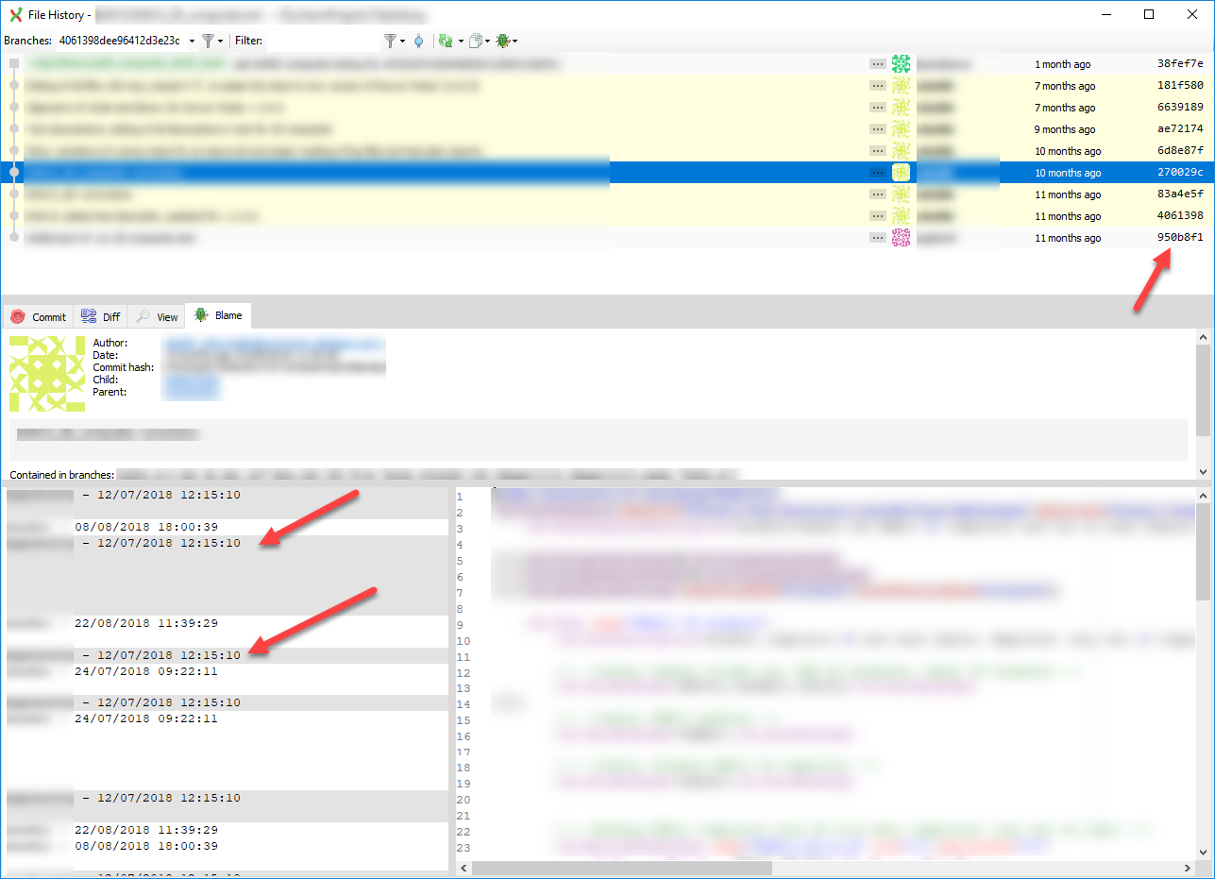The image size is (1215, 879).
Task: Switch to the Diff tab
Action: point(99,316)
